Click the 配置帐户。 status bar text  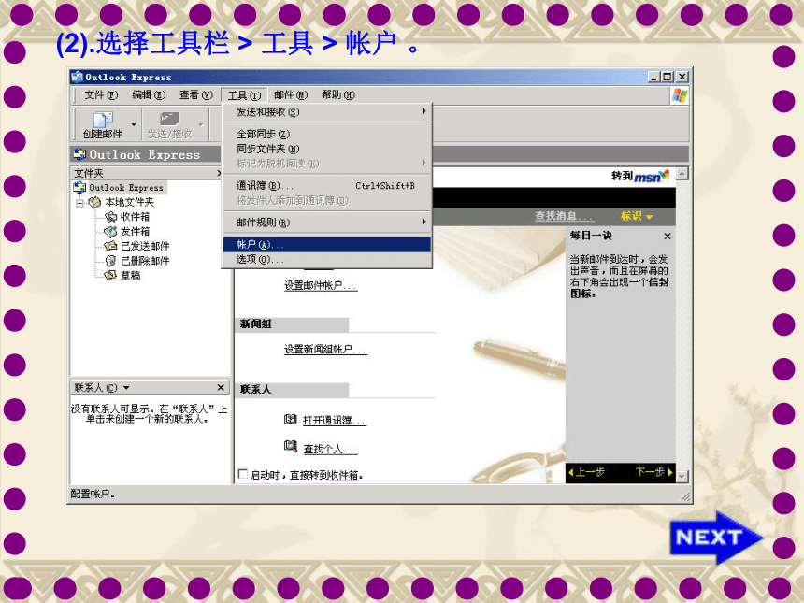click(x=93, y=494)
